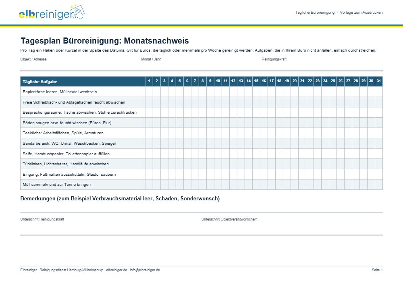Click the 'Unterschrift Reinigungskraft' signature label

point(42,219)
